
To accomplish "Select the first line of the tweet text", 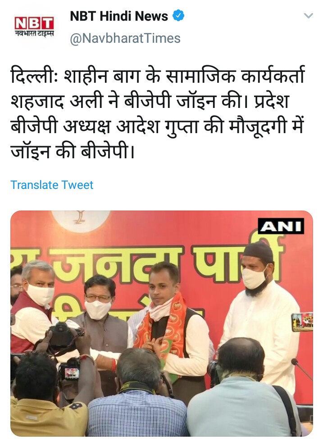I will 157,76.
